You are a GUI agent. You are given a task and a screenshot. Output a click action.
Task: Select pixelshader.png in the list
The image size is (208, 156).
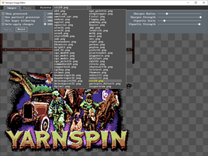(101, 53)
